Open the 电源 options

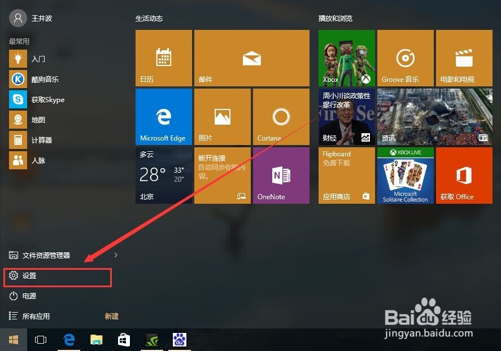[29, 296]
